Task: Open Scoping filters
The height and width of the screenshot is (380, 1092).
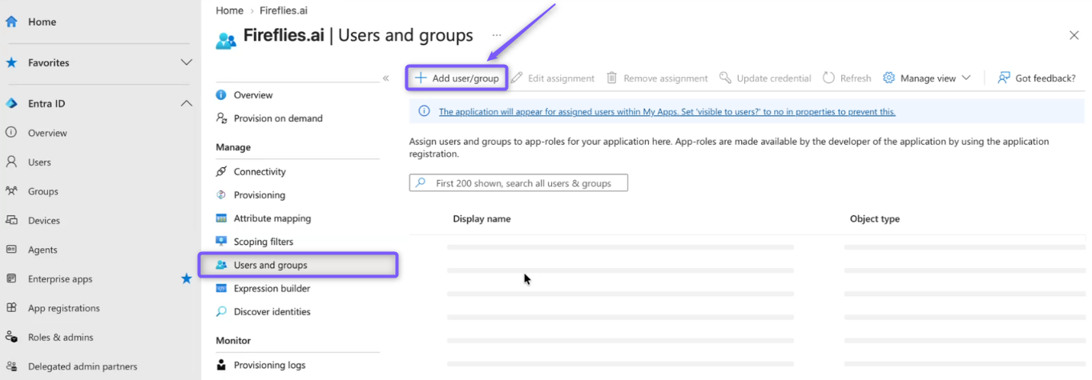Action: 264,241
